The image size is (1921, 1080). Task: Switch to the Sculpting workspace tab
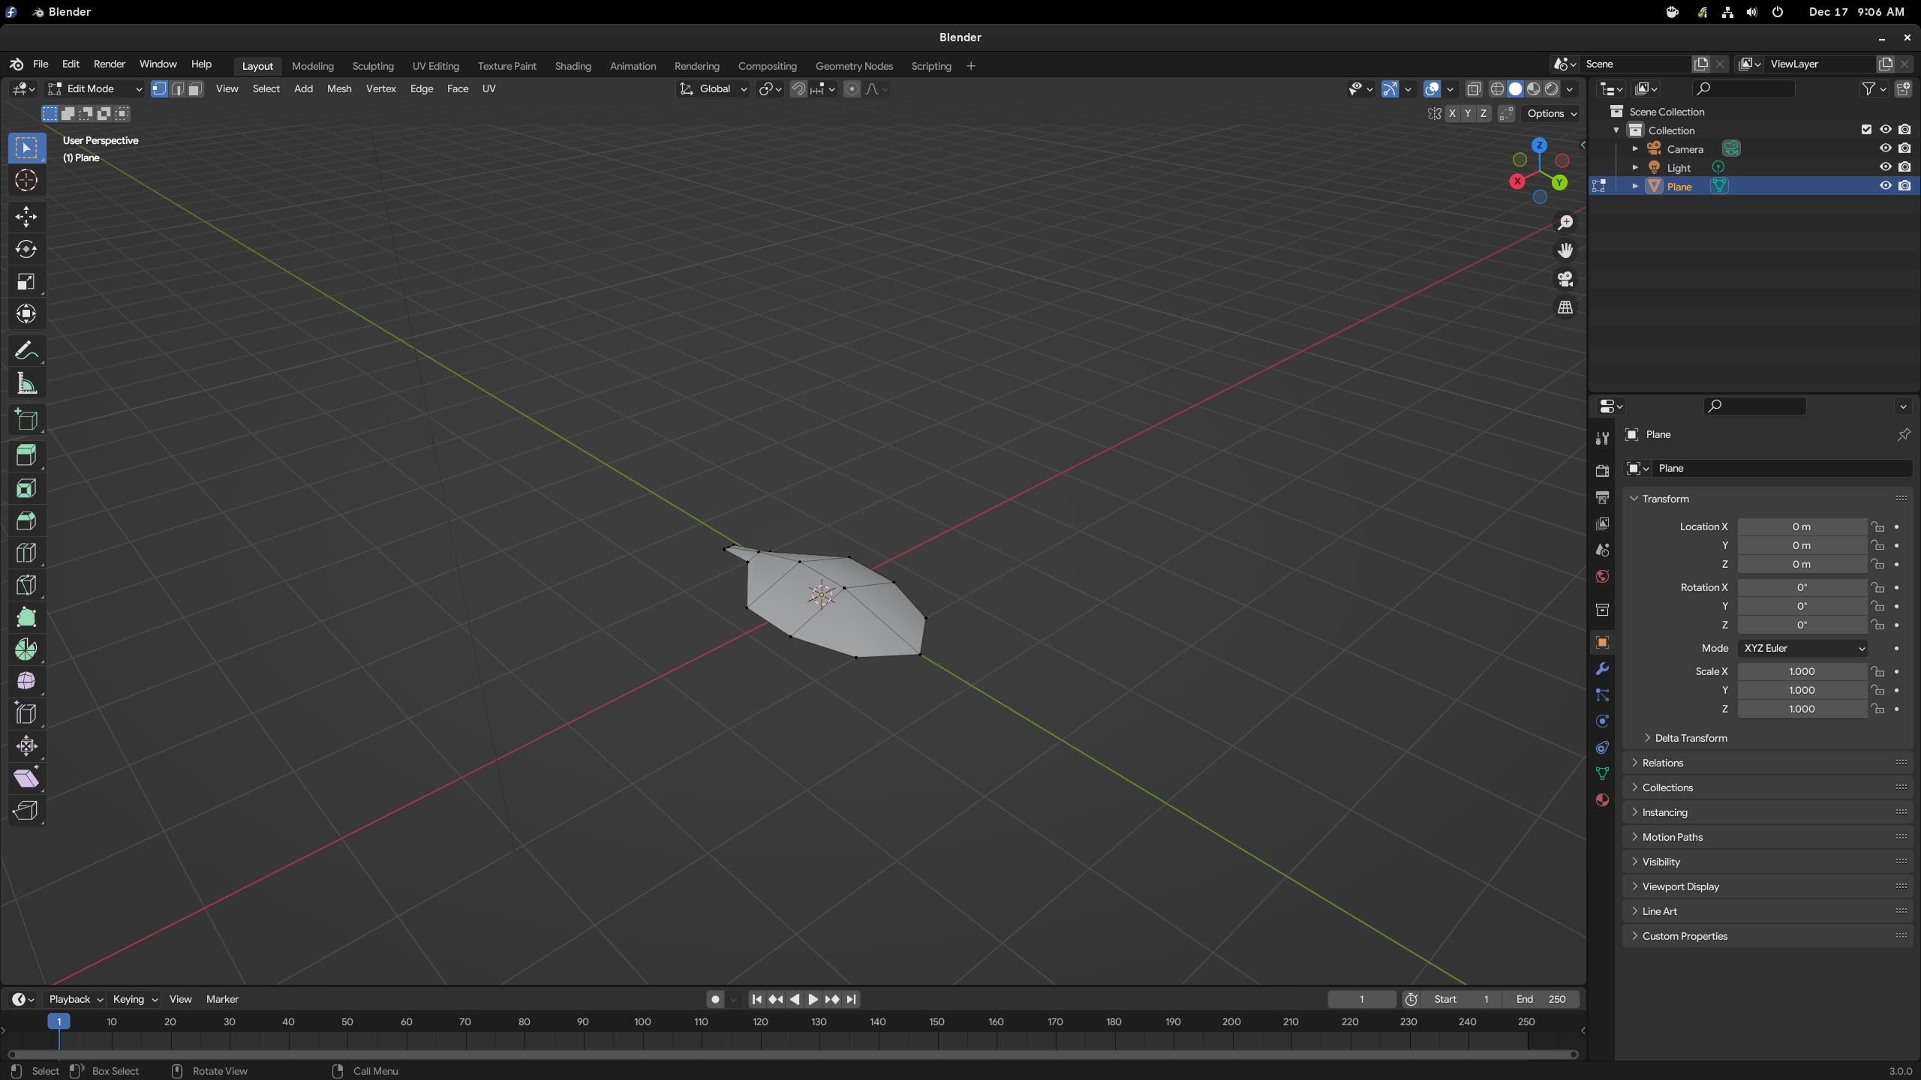click(373, 66)
